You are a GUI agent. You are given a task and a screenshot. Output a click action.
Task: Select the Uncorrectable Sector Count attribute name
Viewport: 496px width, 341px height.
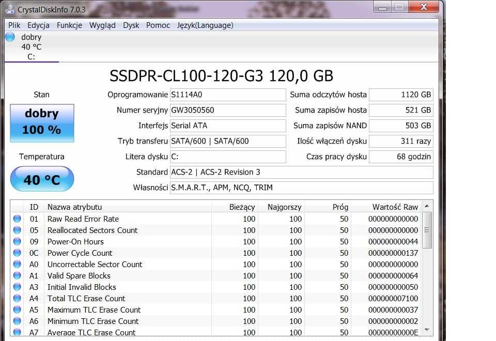click(95, 265)
